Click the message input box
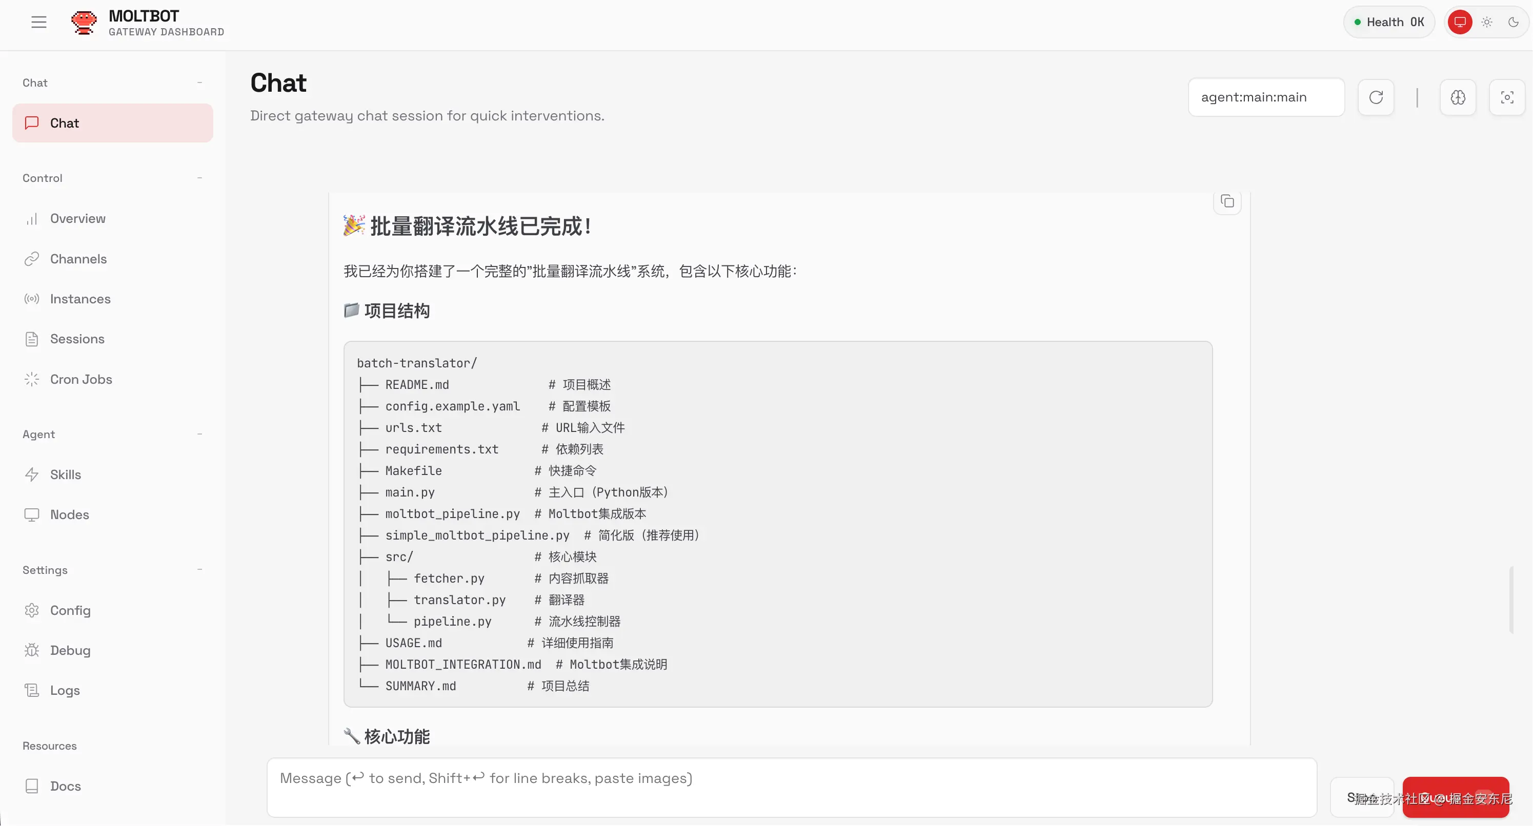1533x826 pixels. click(791, 787)
